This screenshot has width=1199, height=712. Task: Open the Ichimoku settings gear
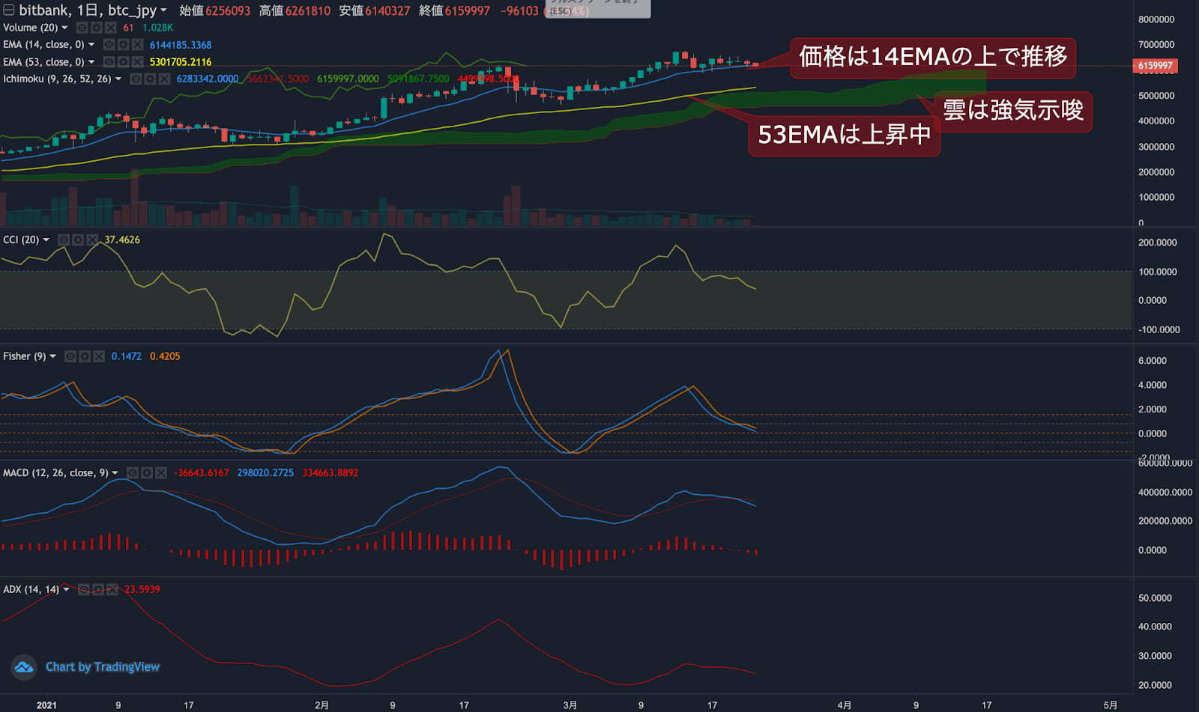150,79
